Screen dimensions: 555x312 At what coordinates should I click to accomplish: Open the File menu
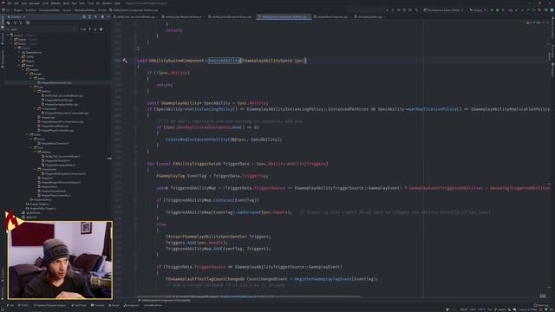(10, 3)
